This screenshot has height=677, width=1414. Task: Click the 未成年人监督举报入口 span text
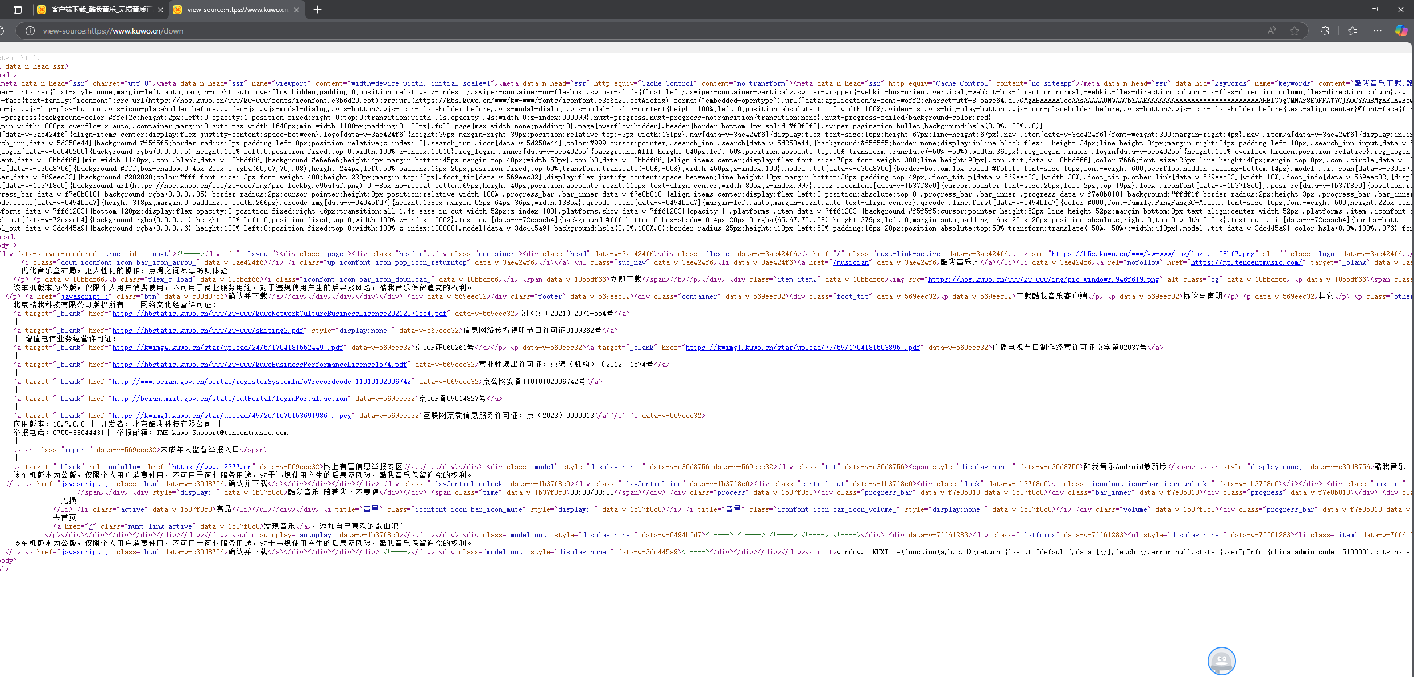(200, 450)
